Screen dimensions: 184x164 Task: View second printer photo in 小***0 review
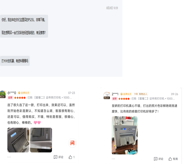pyautogui.click(x=41, y=140)
